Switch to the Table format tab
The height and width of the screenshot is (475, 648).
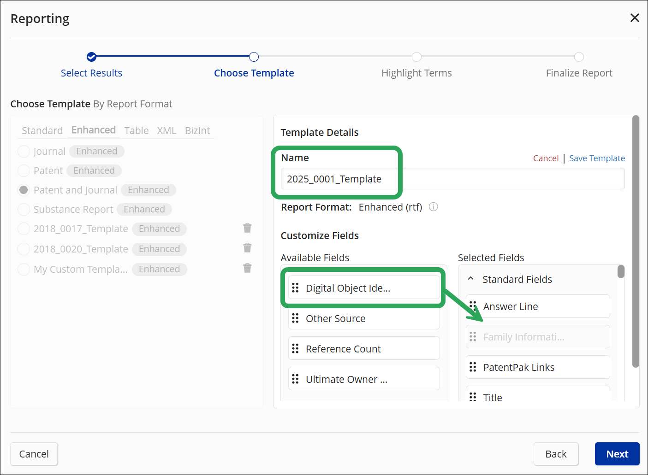[x=137, y=130]
